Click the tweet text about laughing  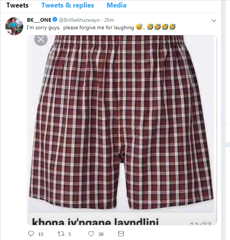click(80, 28)
